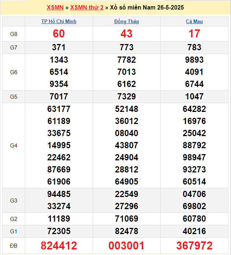The height and width of the screenshot is (255, 231).
Task: Click G2 number 60780
Action: pyautogui.click(x=194, y=219)
